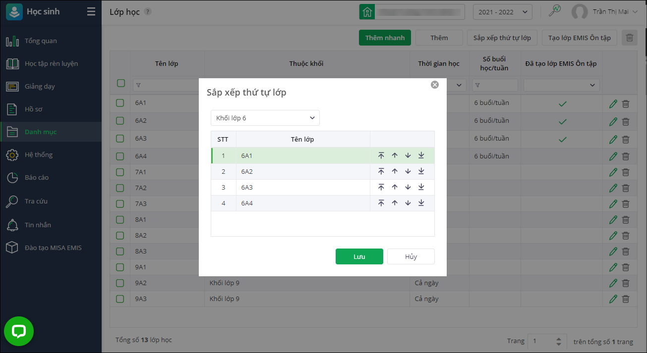This screenshot has height=353, width=647.
Task: Open the 2021 - 2022 school year dropdown
Action: tap(503, 12)
